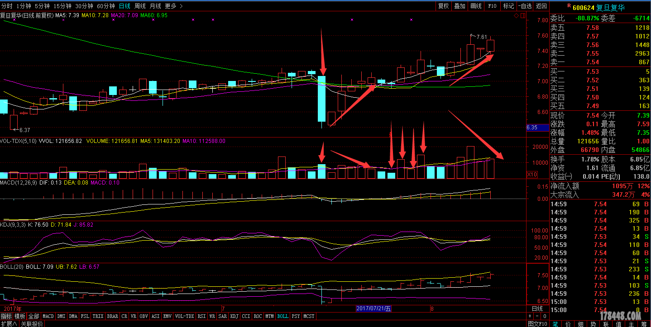The width and height of the screenshot is (651, 327).
Task: Select the 60分钟 period
Action: 106,6
